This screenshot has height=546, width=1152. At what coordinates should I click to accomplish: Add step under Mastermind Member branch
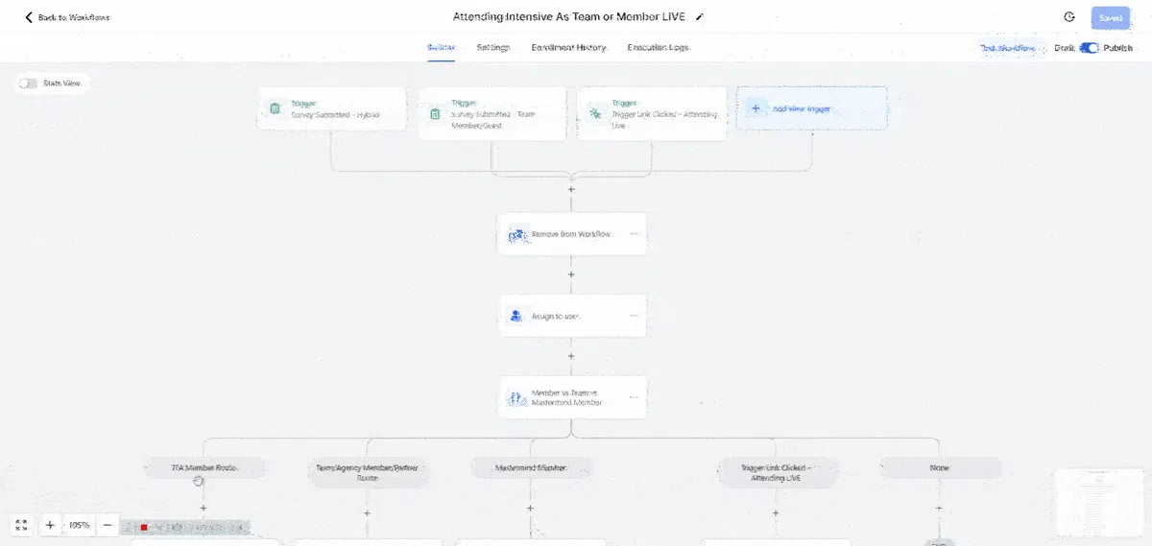(x=531, y=508)
